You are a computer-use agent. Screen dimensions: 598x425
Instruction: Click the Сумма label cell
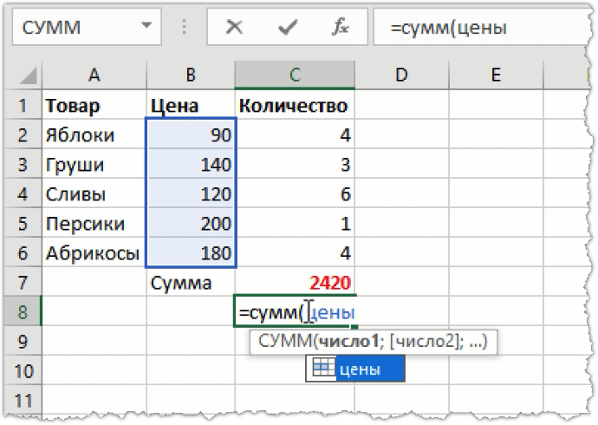191,282
